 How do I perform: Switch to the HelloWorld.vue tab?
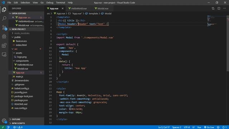tap(79, 9)
